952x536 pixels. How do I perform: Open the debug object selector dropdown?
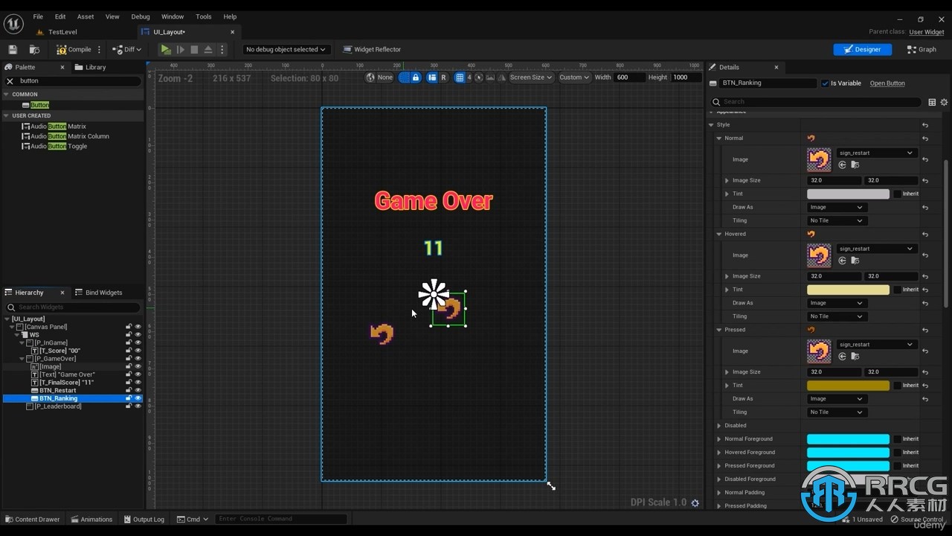[x=286, y=50]
